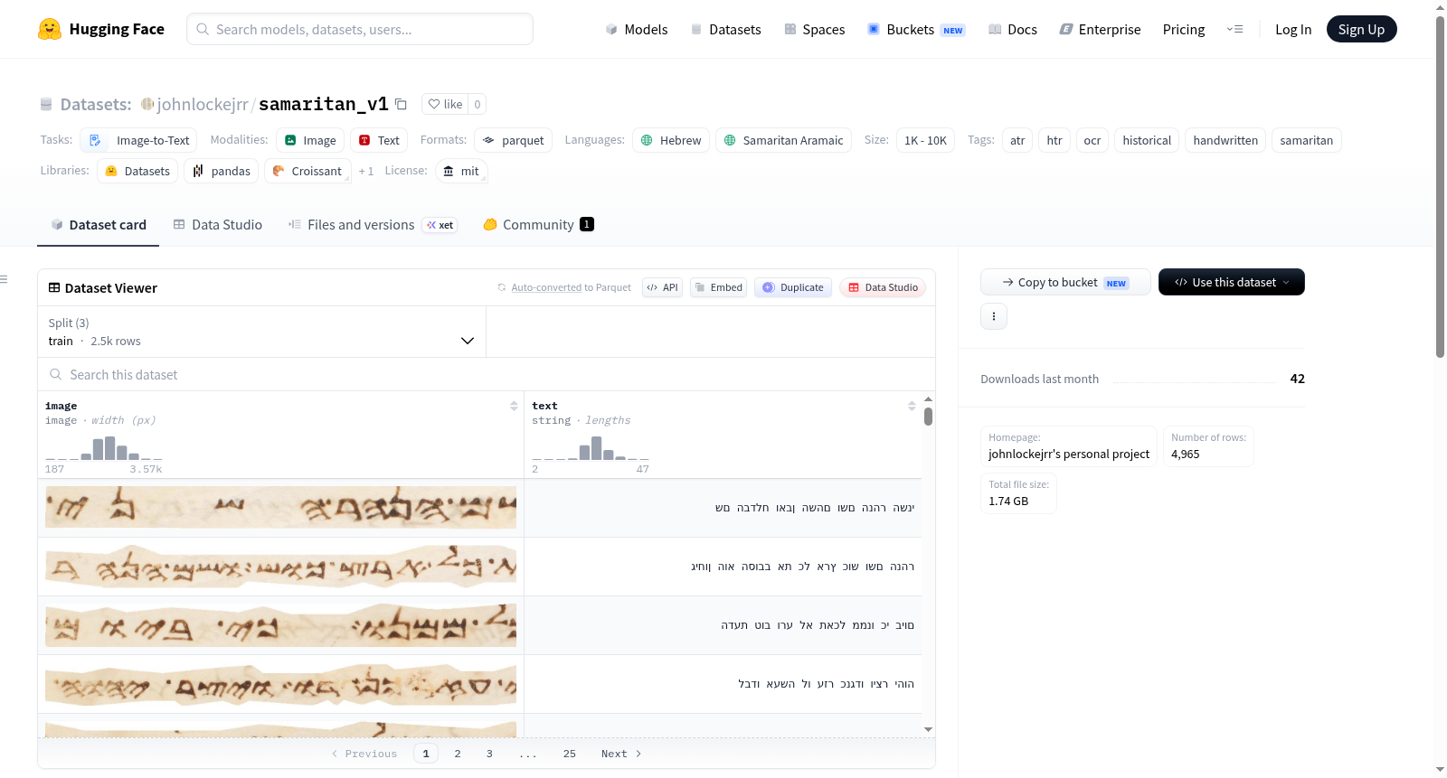Sort by text column sort icon
The width and height of the screenshot is (1447, 778).
coord(912,406)
